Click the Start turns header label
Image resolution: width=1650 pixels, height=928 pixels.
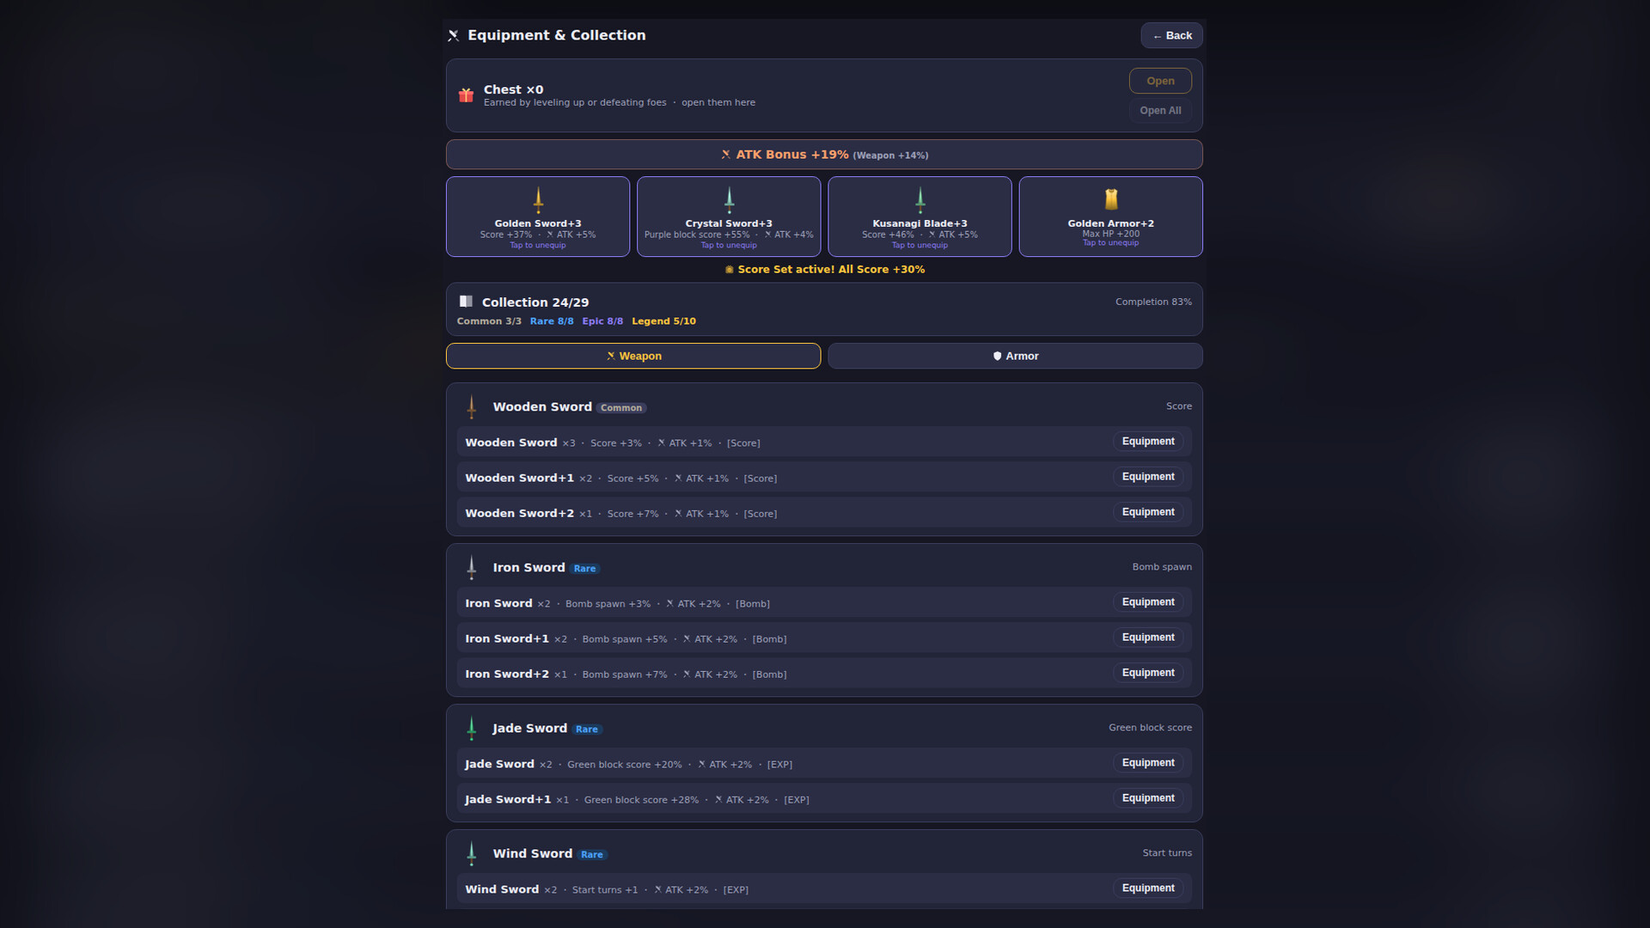pyautogui.click(x=1167, y=853)
